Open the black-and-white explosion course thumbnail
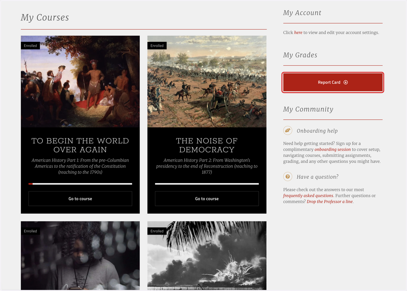The image size is (407, 291). click(207, 256)
